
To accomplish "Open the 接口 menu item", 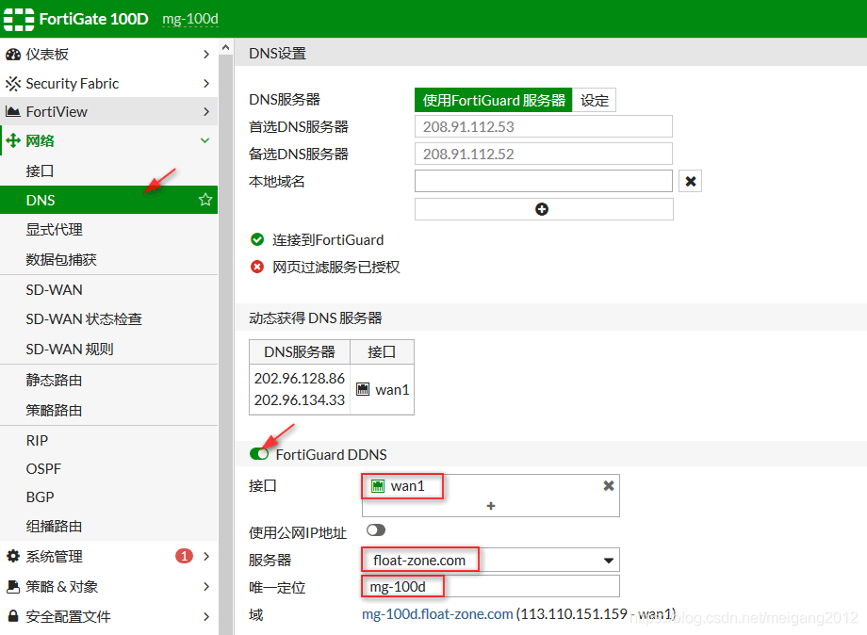I will (109, 171).
